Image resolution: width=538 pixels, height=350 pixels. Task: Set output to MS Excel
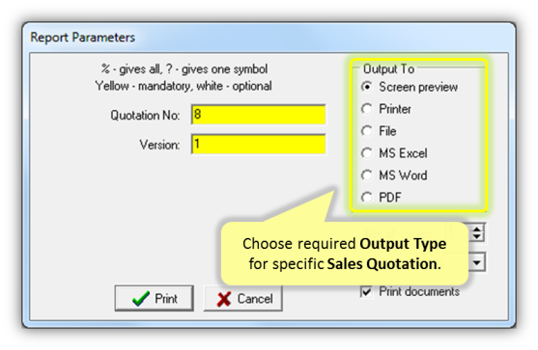coord(367,153)
